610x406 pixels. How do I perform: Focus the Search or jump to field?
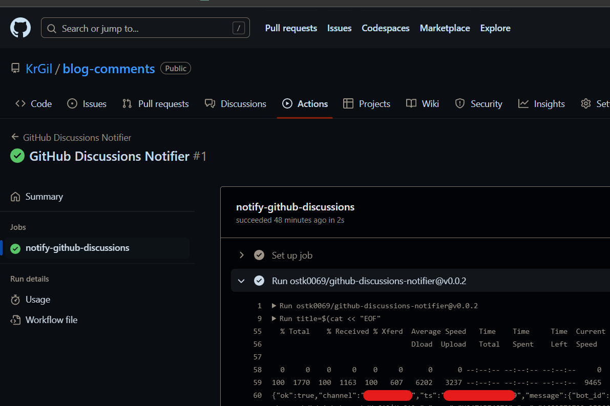click(x=145, y=28)
